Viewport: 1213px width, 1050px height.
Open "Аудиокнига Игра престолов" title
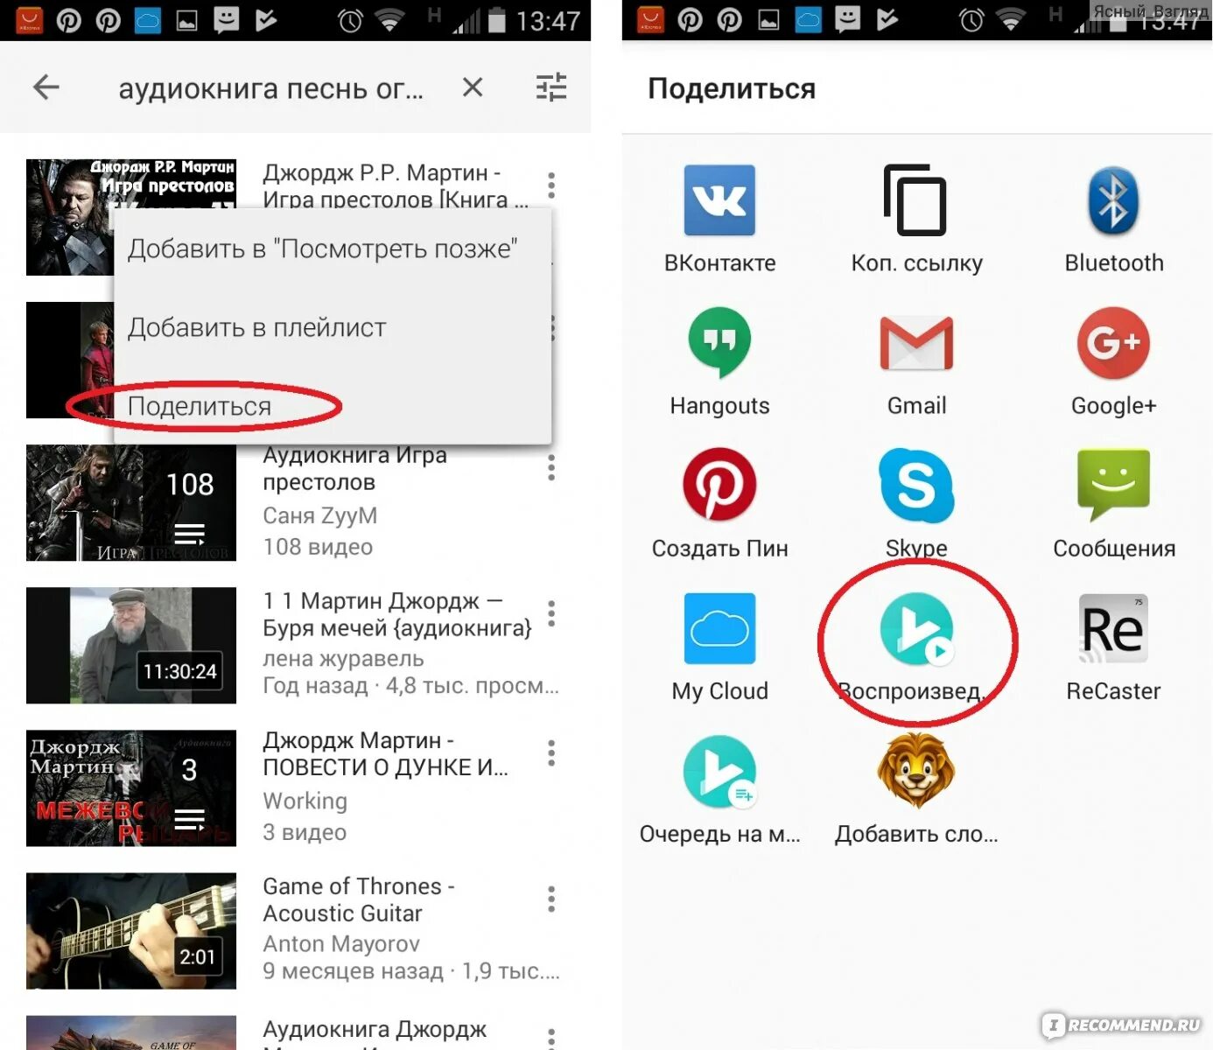354,468
